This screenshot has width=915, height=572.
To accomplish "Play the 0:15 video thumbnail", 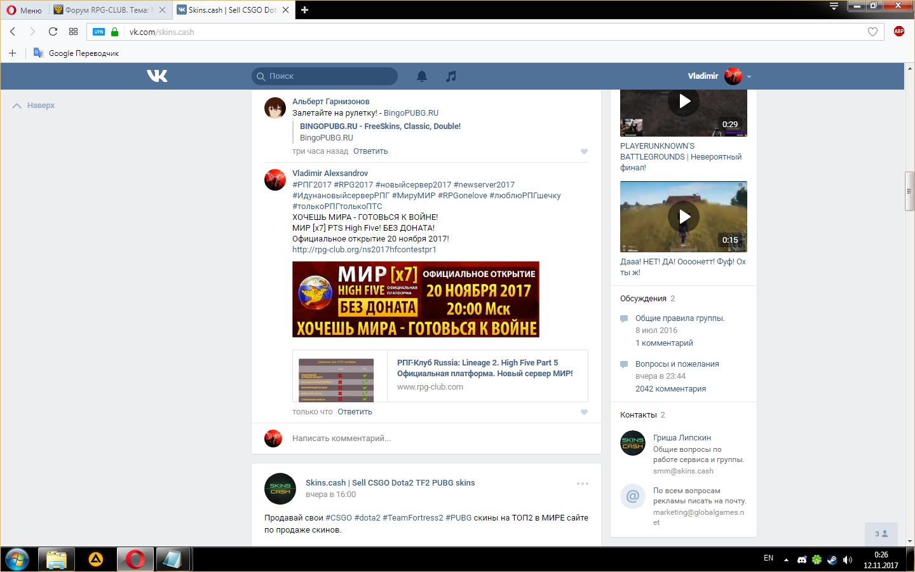I will click(x=684, y=217).
